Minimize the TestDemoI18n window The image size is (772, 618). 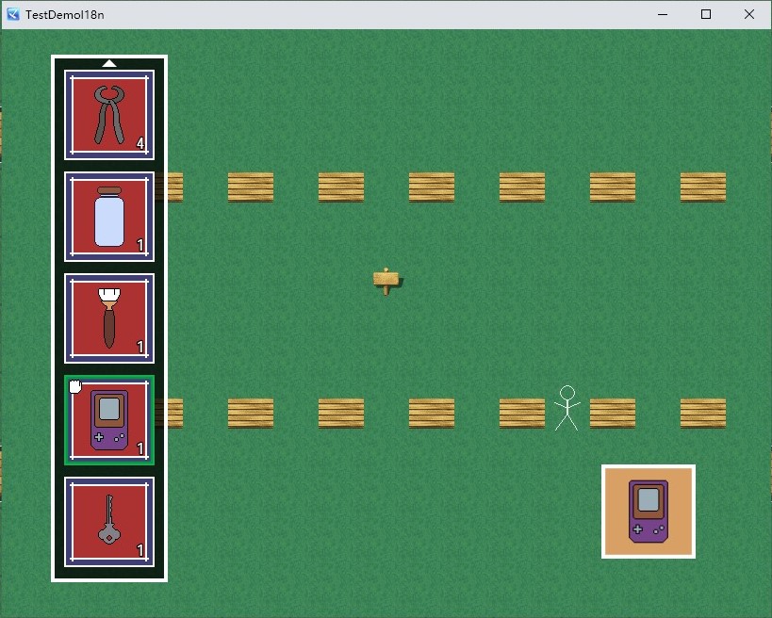[663, 14]
